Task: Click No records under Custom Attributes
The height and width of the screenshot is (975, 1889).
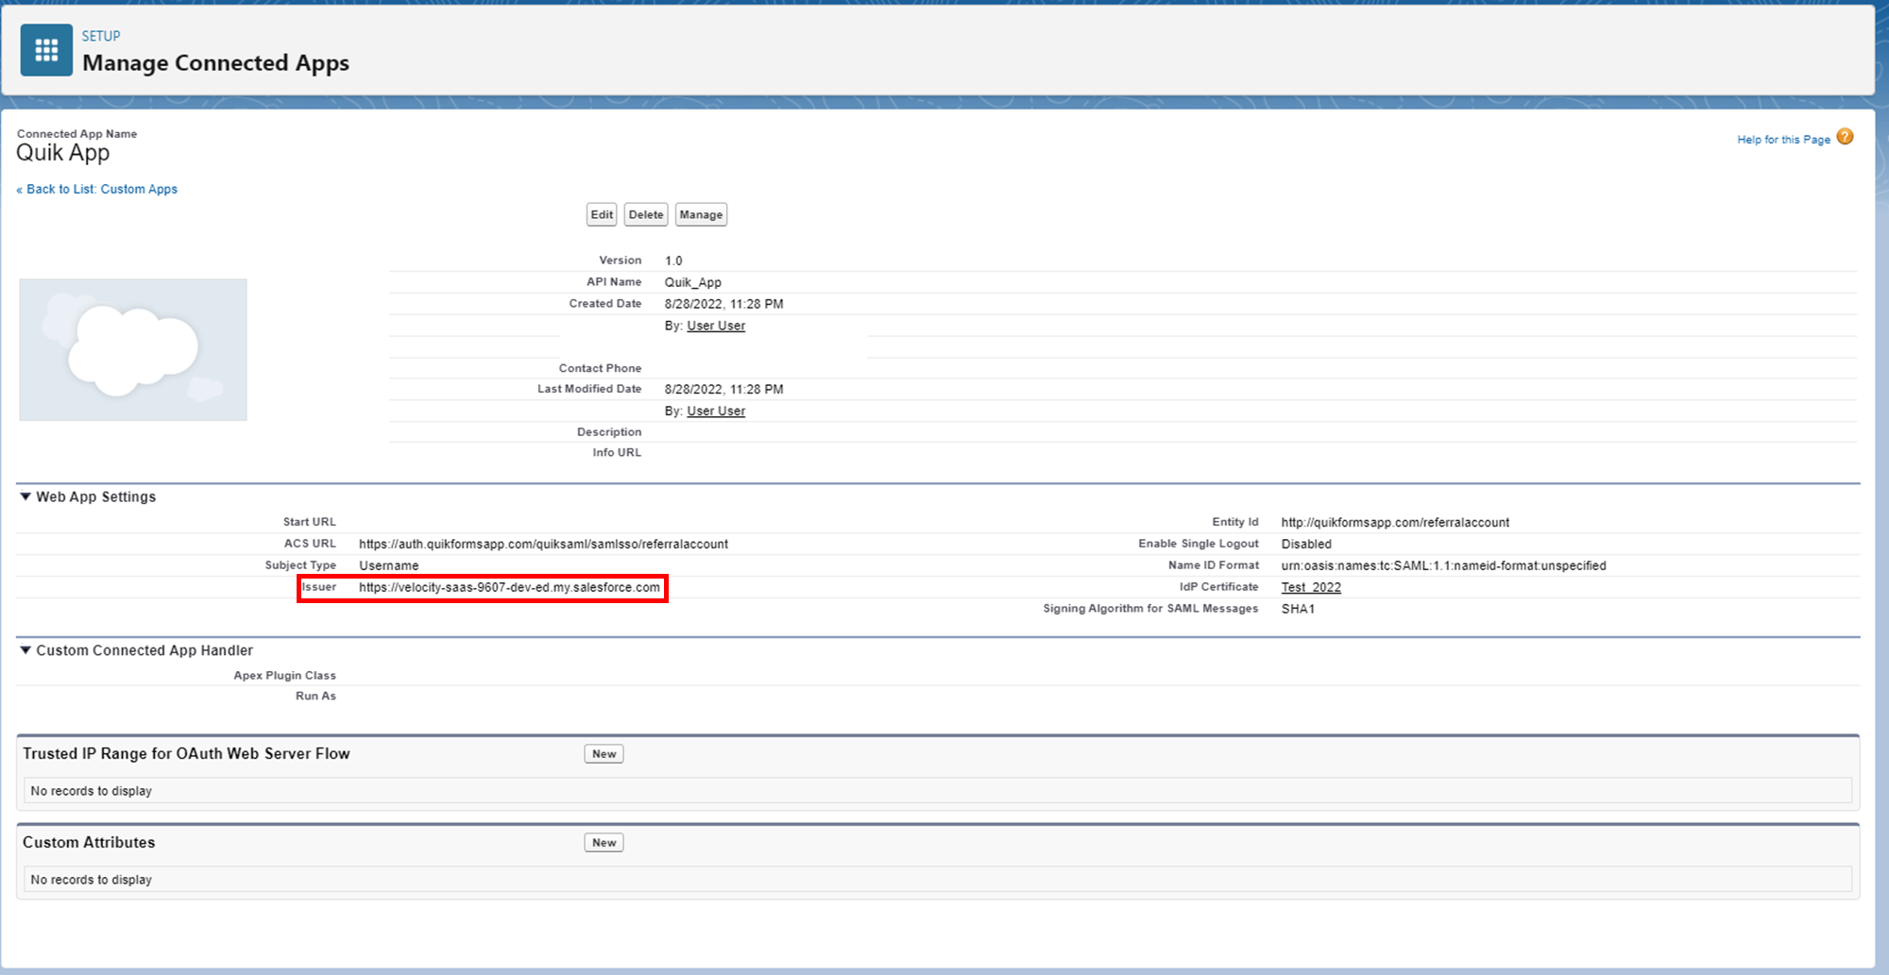Action: (x=91, y=880)
